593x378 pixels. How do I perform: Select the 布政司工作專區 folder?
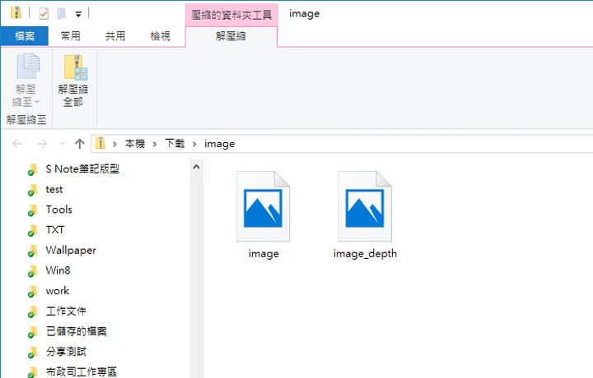82,372
